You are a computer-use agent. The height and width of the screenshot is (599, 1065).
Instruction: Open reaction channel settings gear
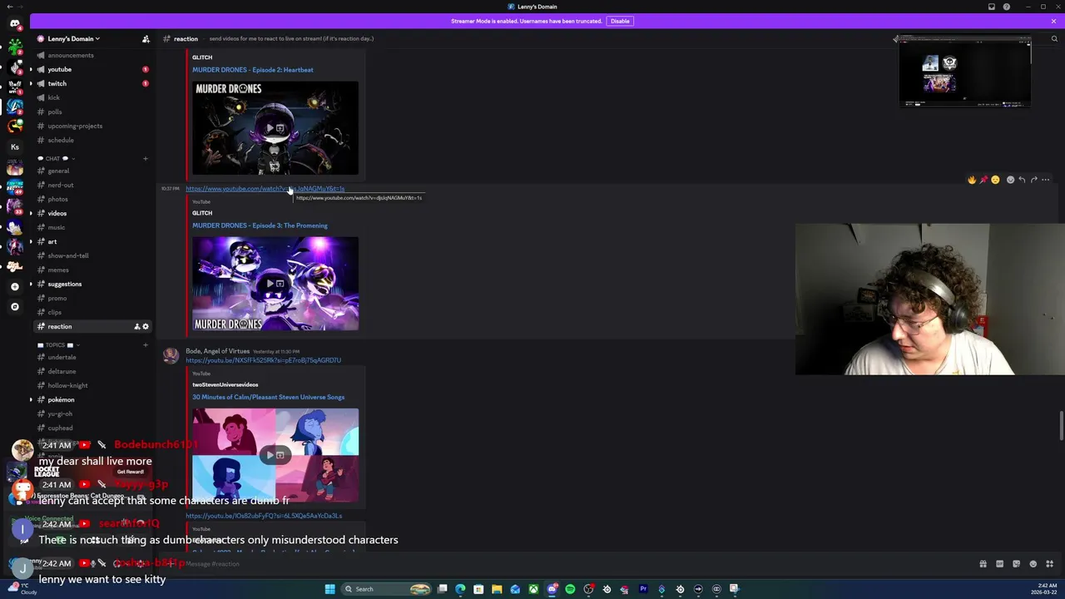click(x=146, y=327)
